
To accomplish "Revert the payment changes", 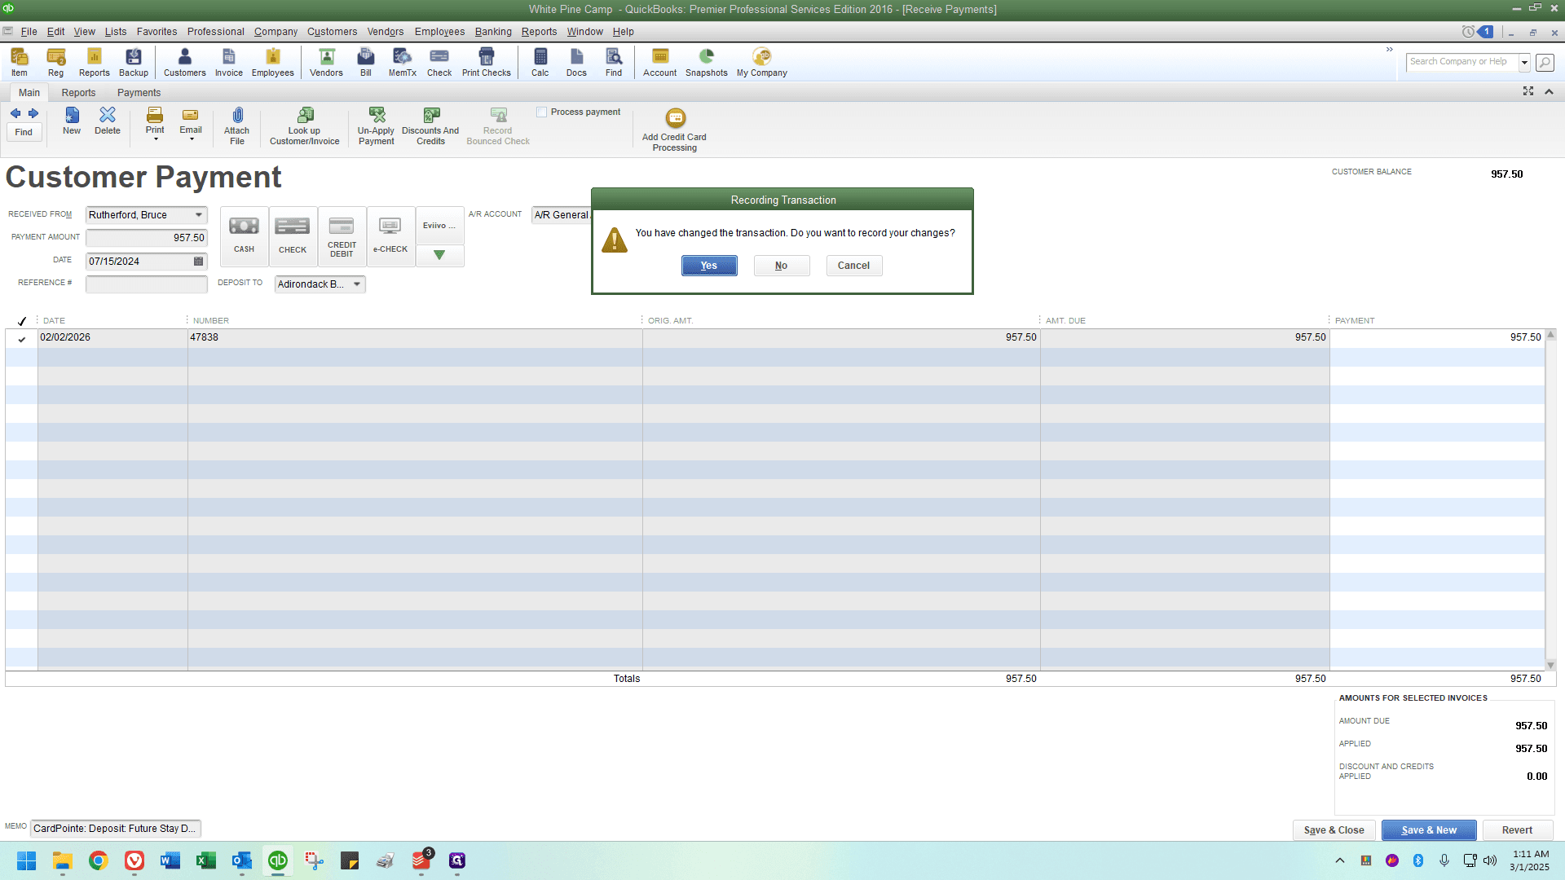I will click(x=1517, y=830).
